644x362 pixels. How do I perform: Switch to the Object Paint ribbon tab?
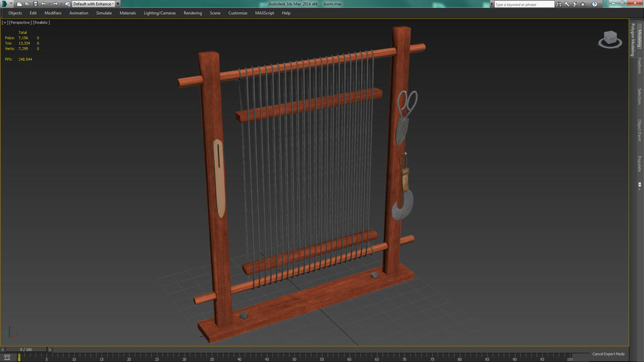tap(639, 130)
